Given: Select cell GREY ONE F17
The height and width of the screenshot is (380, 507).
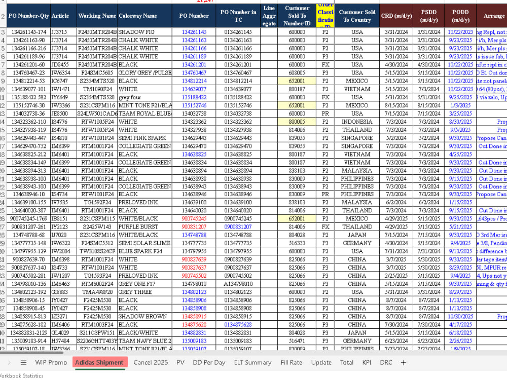Looking at the screenshot, I should coord(145,284).
